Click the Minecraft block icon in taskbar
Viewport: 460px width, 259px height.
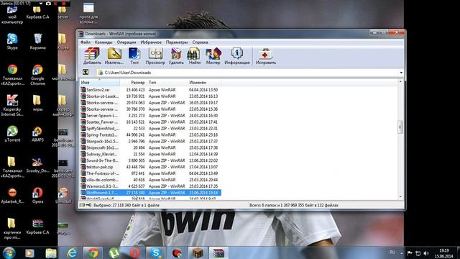click(198, 253)
